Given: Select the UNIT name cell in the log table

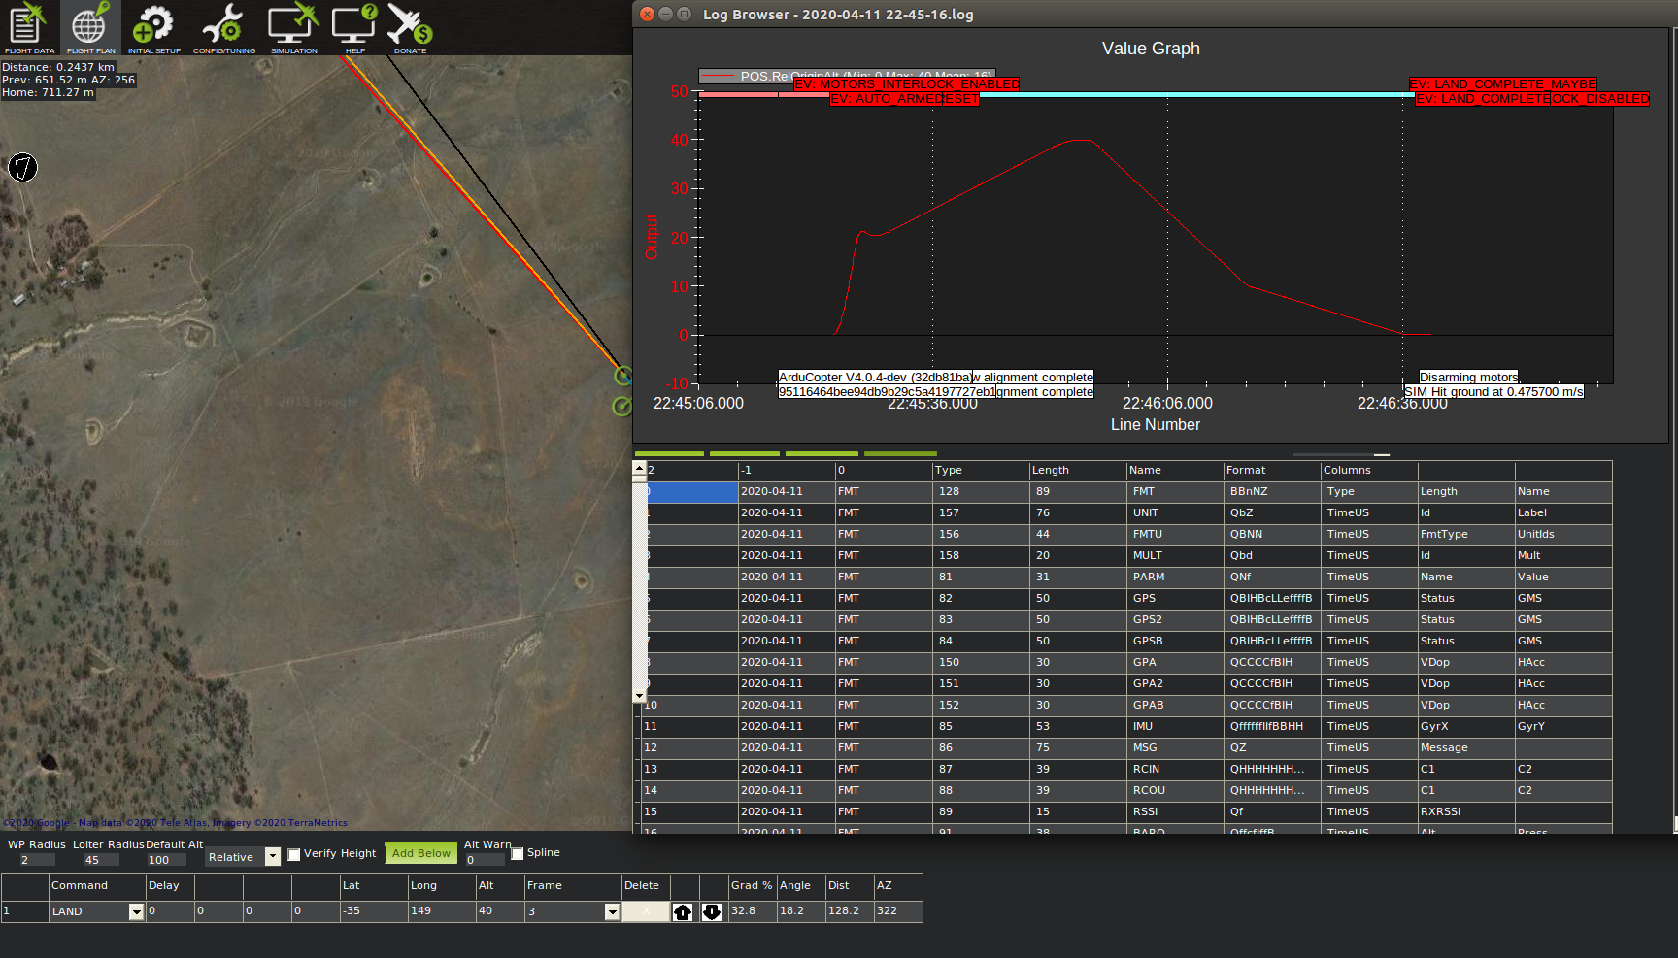Looking at the screenshot, I should tap(1175, 513).
